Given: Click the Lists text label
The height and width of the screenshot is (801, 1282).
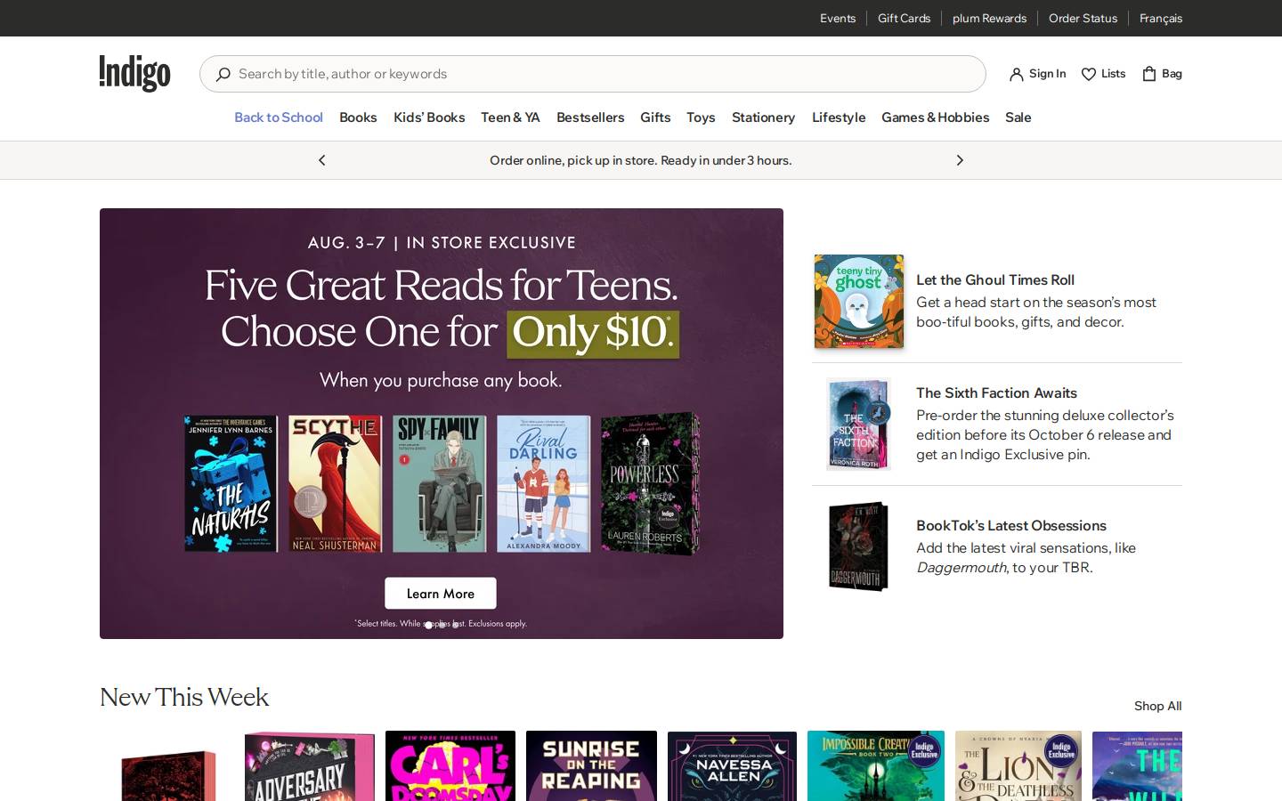Looking at the screenshot, I should coord(1113,74).
